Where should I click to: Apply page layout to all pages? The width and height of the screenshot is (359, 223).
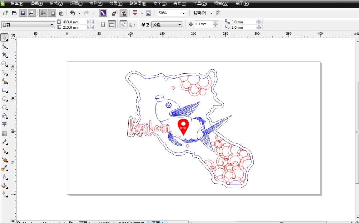coord(123,24)
